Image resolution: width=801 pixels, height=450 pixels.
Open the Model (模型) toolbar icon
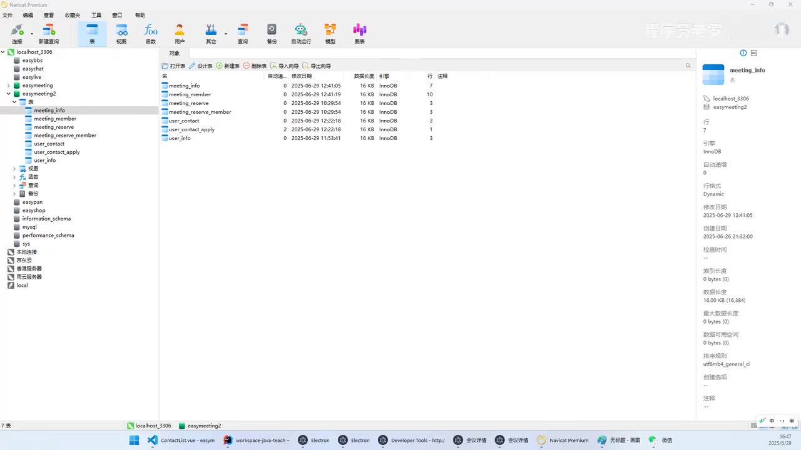point(330,33)
